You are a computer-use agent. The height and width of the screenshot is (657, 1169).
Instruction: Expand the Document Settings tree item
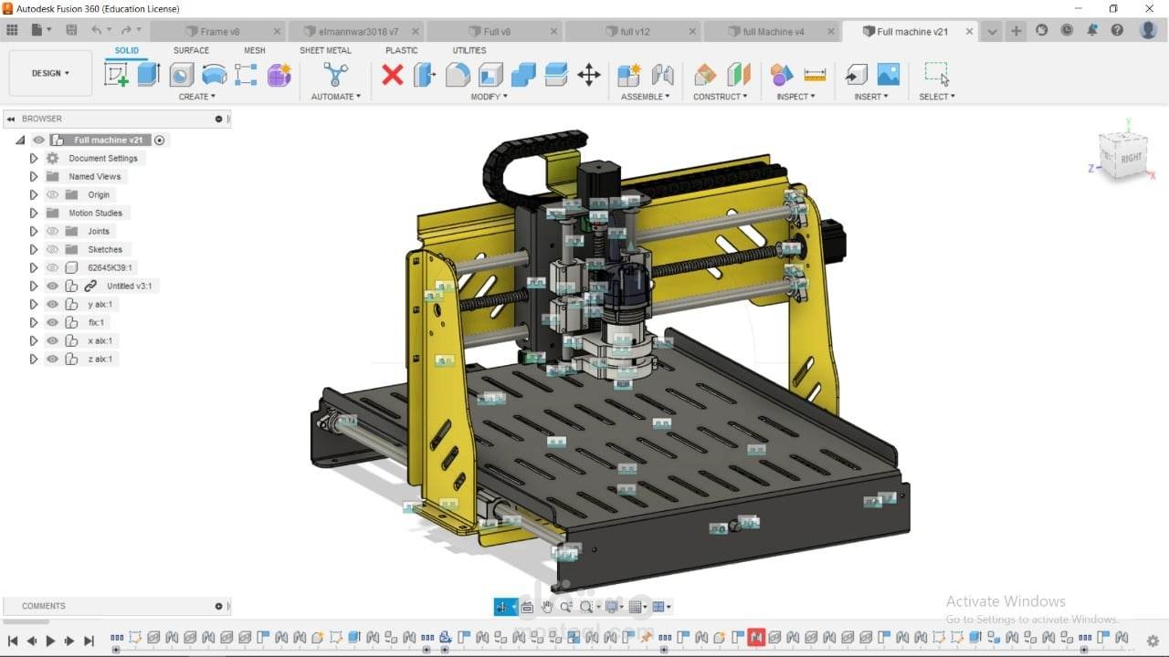pyautogui.click(x=33, y=158)
